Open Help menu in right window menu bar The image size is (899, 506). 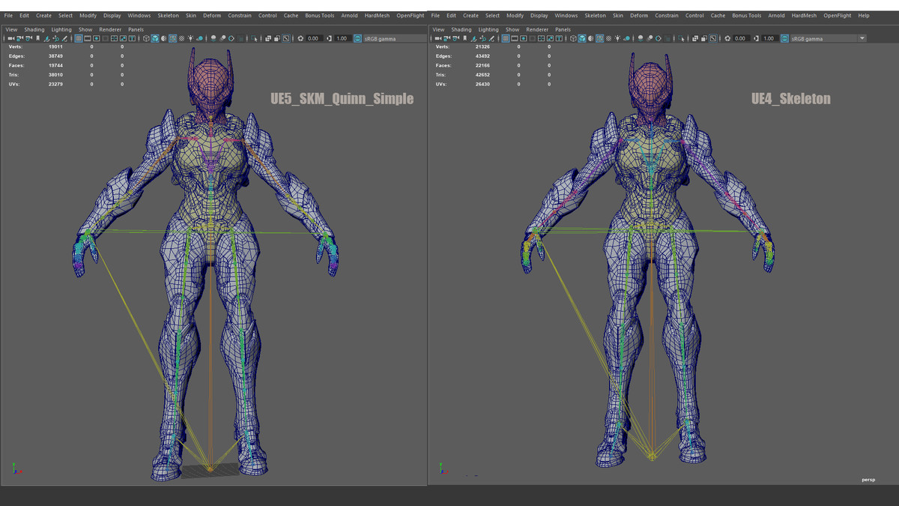tap(864, 15)
